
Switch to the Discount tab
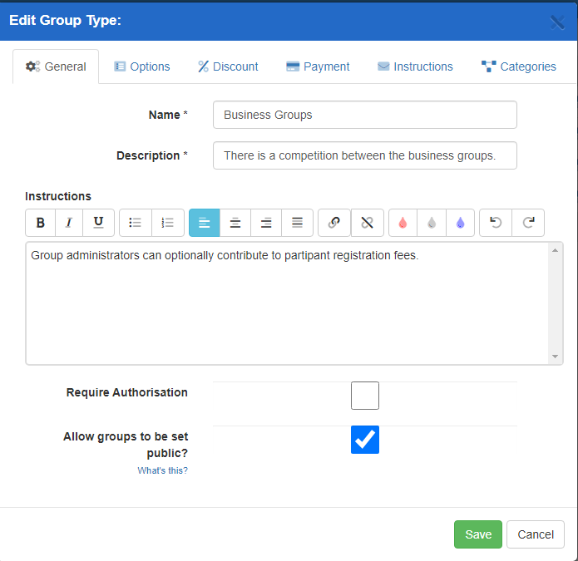[x=228, y=66]
